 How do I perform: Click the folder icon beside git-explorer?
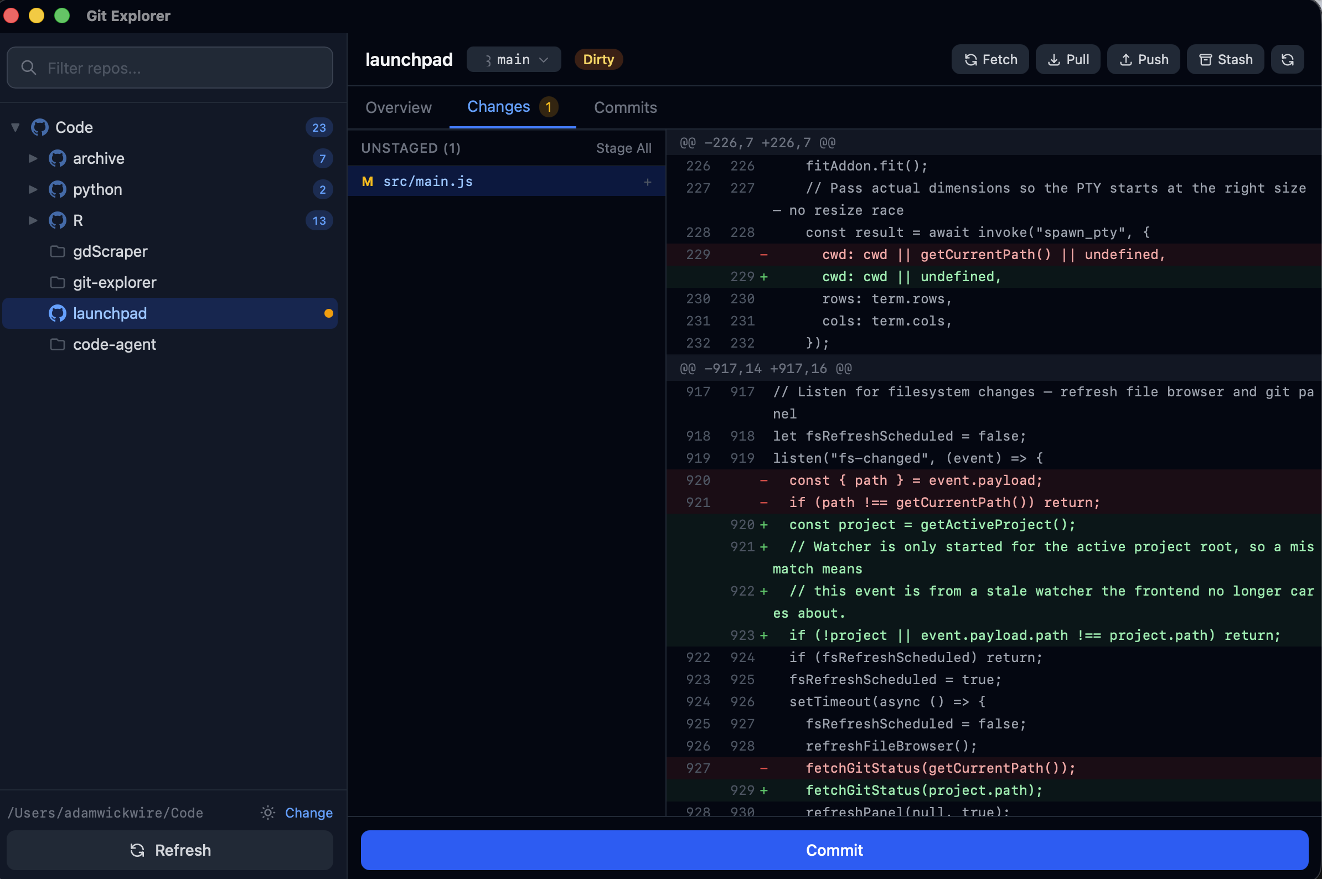(x=57, y=282)
